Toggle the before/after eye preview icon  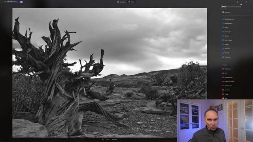(102, 139)
